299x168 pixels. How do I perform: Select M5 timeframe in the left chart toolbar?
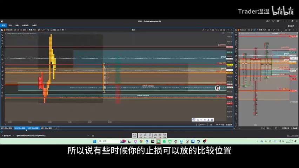pos(15,30)
